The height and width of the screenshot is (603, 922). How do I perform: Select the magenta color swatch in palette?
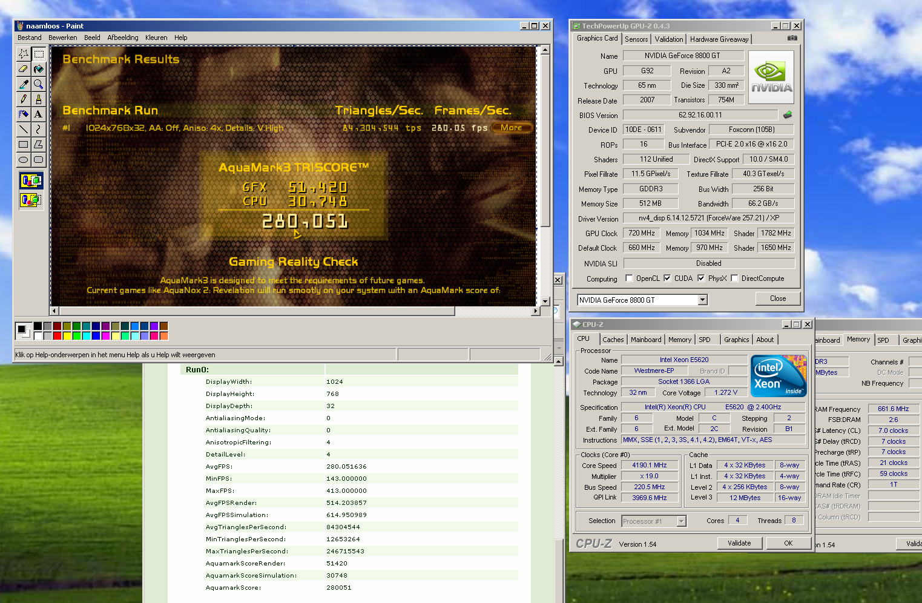[x=106, y=336]
